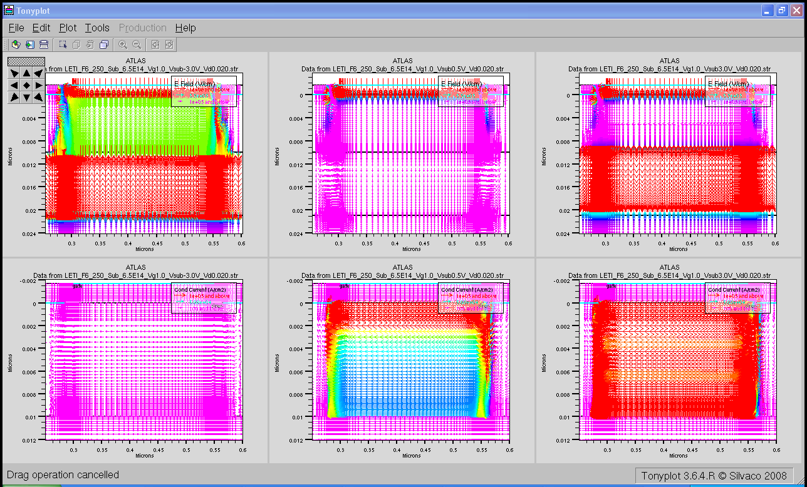
Task: Click the center diamond reset button
Action: [26, 85]
